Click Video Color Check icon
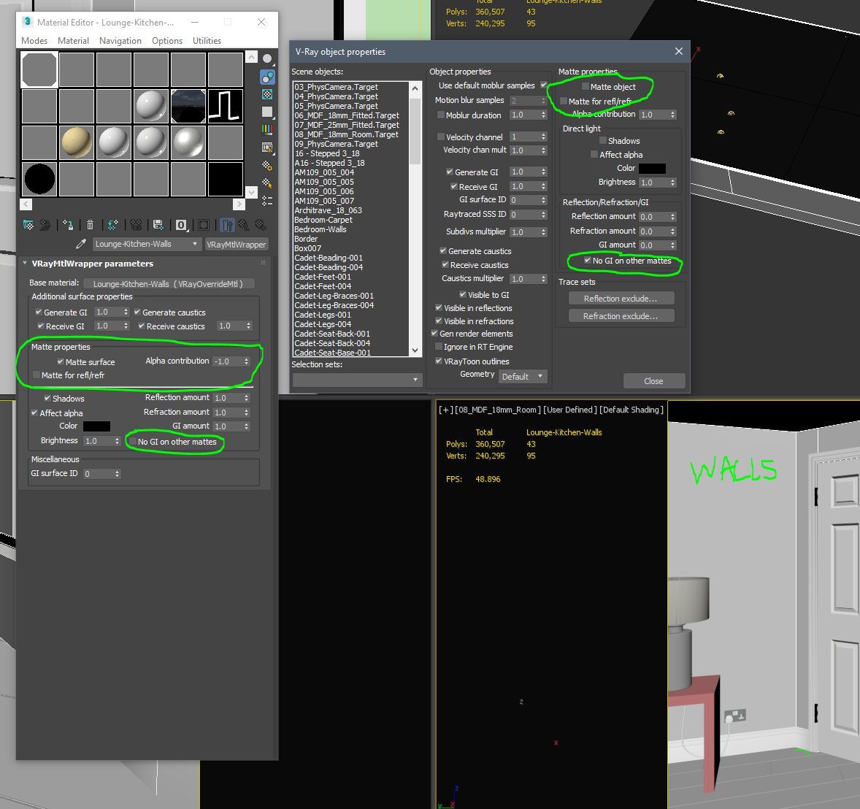The width and height of the screenshot is (860, 809). tap(267, 129)
